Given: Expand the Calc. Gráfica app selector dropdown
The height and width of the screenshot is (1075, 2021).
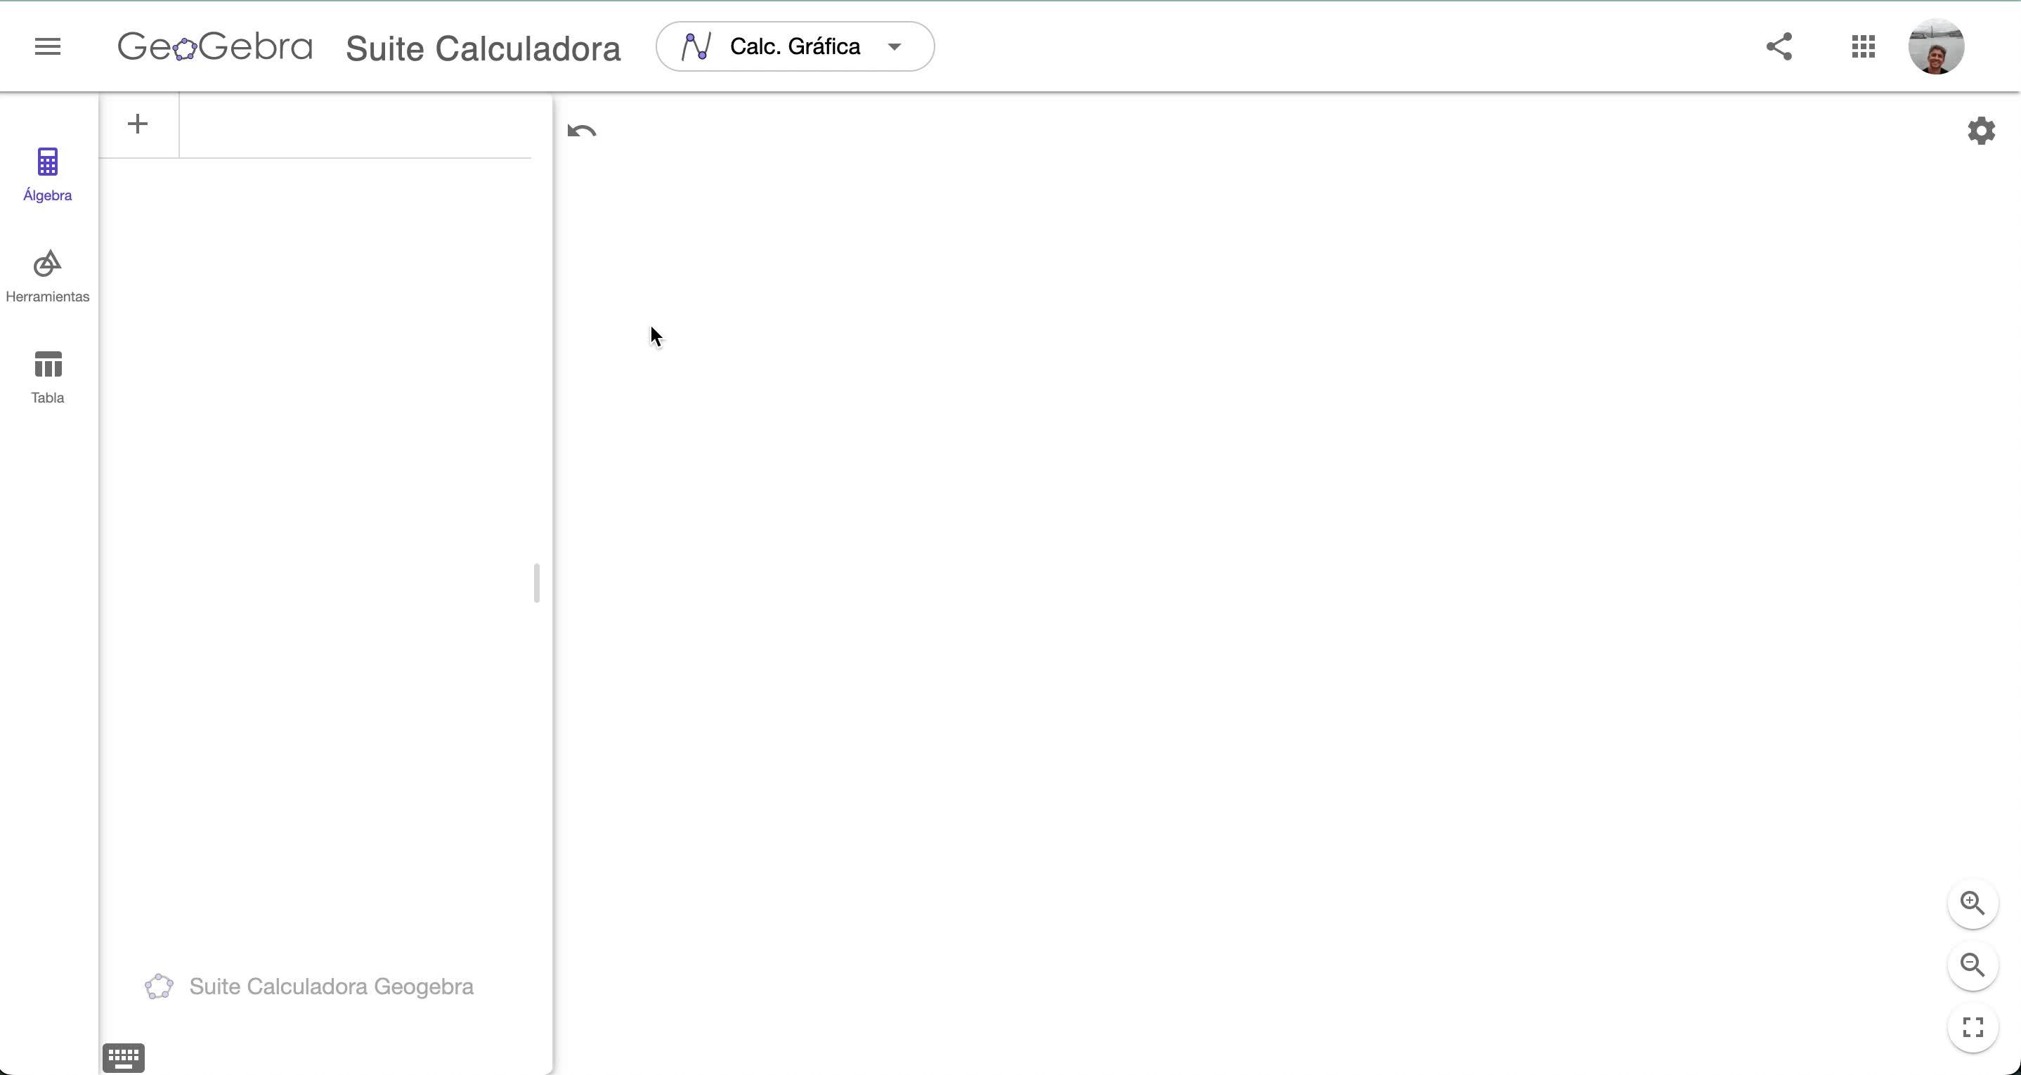Looking at the screenshot, I should pos(794,47).
